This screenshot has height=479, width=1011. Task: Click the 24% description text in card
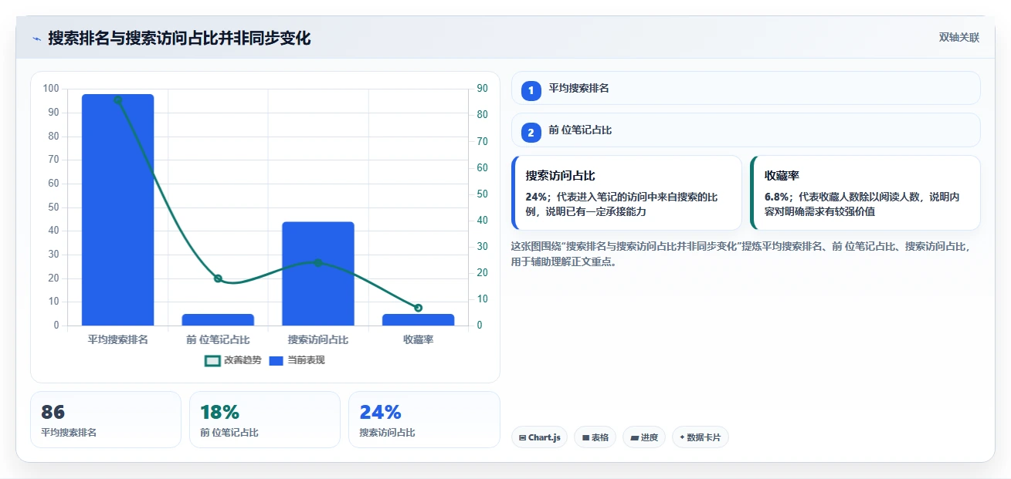click(622, 204)
